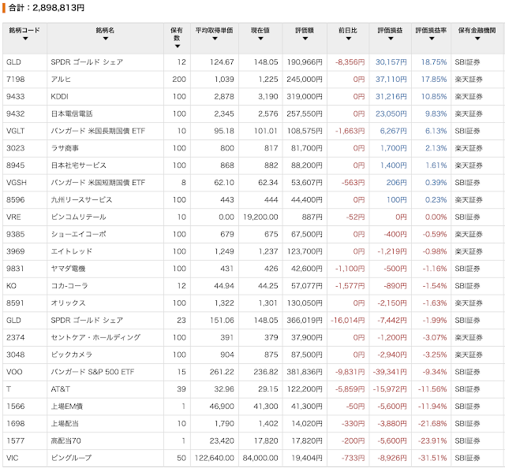Screen dimensions: 505x468
Task: Click the -31.51% loss rate cell
Action: coord(432,458)
